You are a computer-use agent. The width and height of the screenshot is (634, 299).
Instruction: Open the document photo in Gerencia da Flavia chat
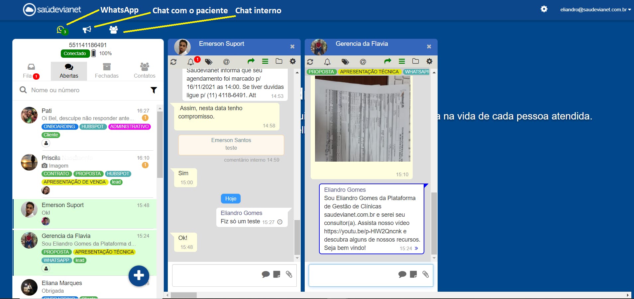click(363, 119)
